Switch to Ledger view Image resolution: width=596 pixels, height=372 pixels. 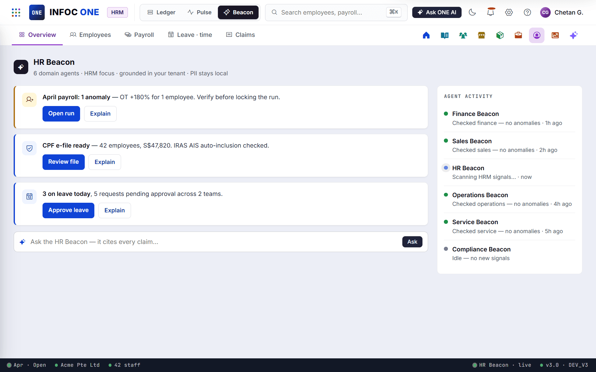click(x=161, y=12)
